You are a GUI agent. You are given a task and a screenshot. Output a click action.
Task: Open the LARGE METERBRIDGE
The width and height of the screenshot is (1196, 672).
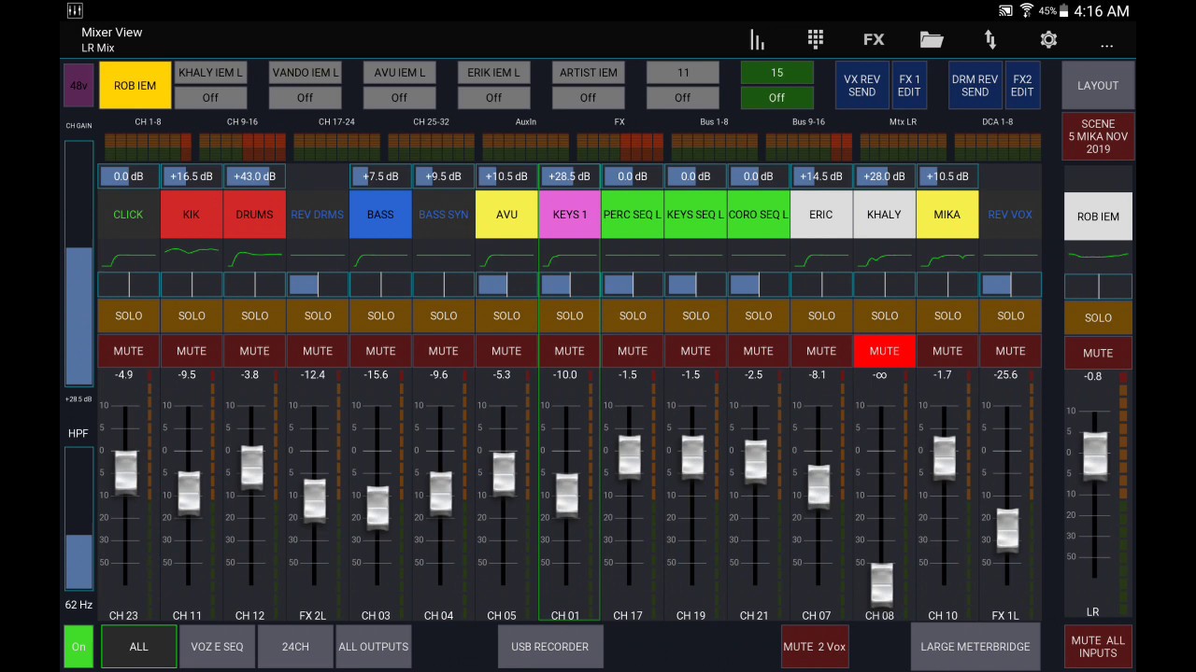tap(975, 646)
